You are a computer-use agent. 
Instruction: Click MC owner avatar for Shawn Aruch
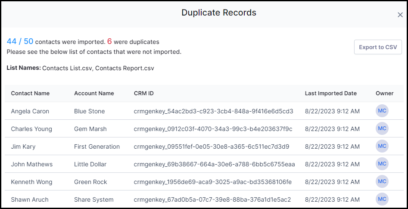(x=382, y=199)
